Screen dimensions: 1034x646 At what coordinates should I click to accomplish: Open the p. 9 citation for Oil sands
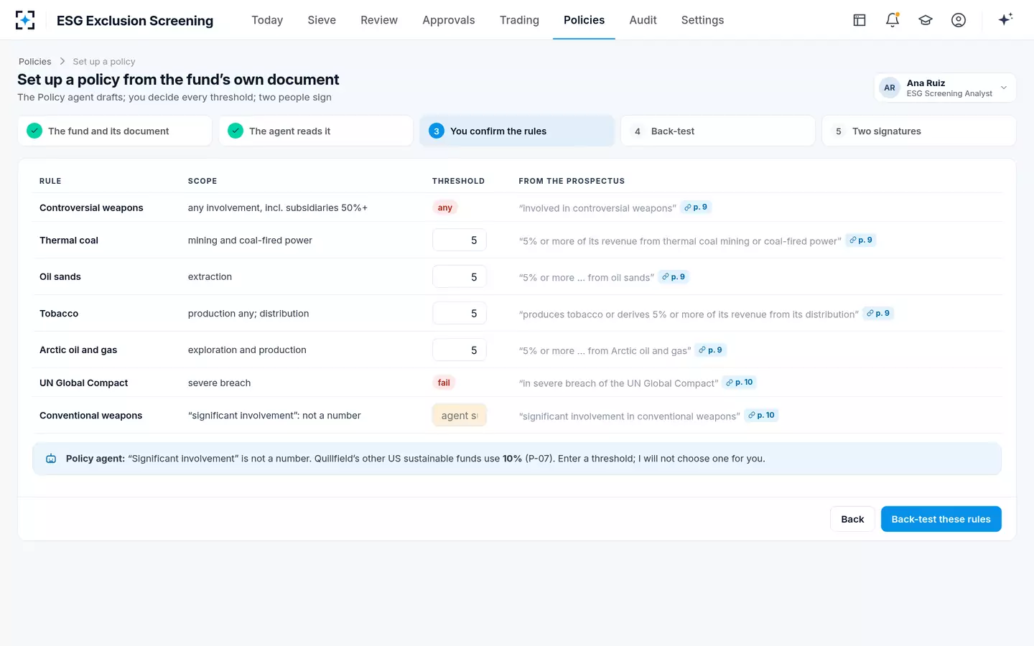(674, 277)
